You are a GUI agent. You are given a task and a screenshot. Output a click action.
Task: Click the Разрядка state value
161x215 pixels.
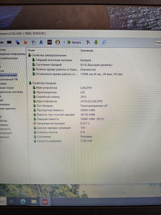point(86,136)
